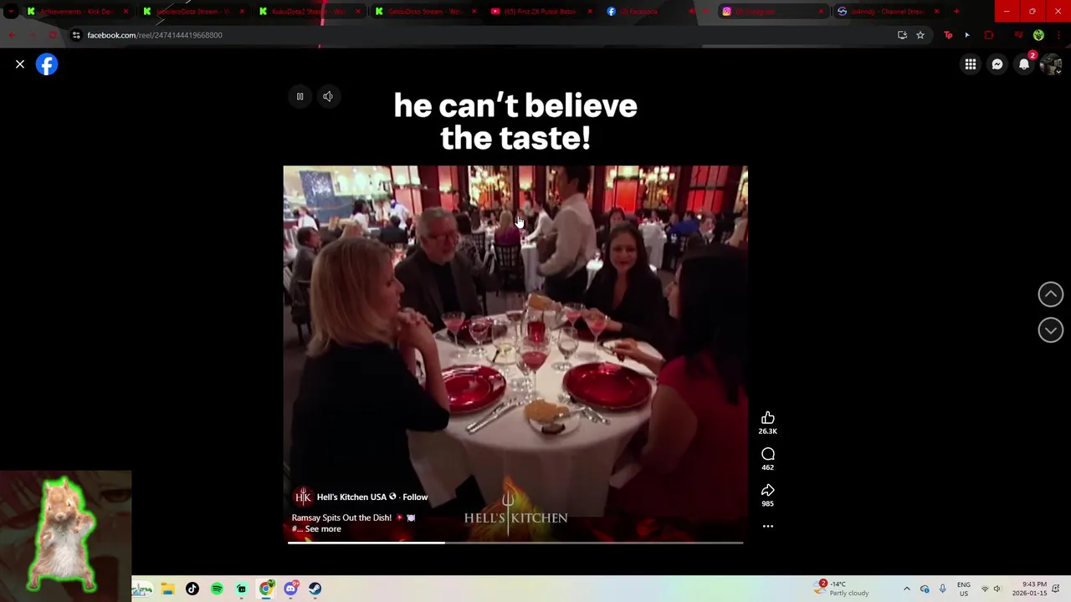Open the Facebook menu grid
Viewport: 1071px width, 602px height.
(x=971, y=64)
